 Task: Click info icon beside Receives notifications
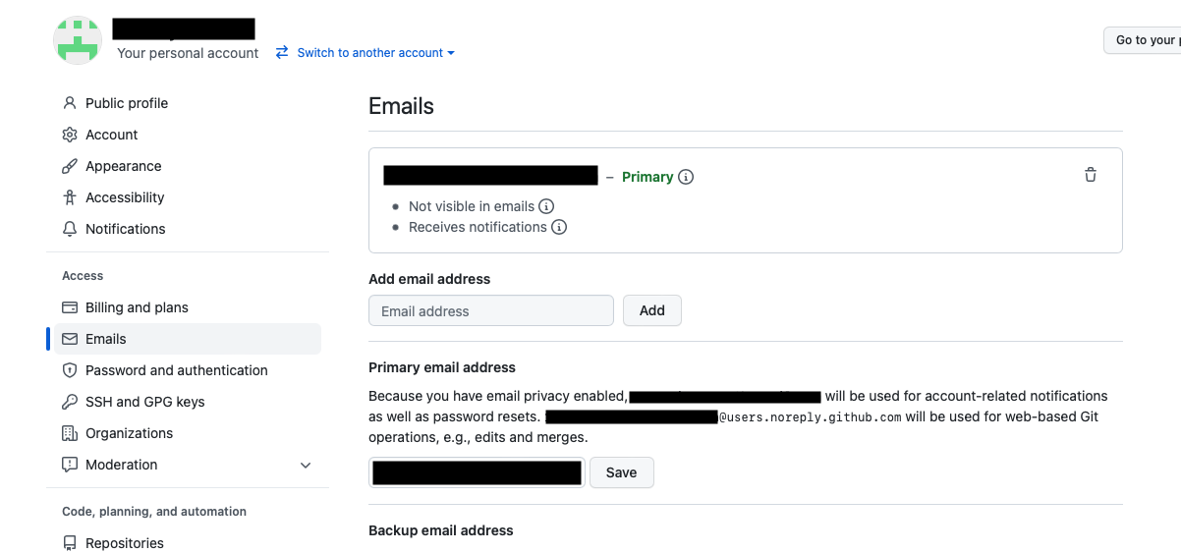point(559,227)
